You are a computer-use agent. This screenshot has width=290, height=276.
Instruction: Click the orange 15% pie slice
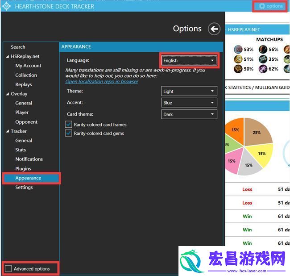coord(236,130)
